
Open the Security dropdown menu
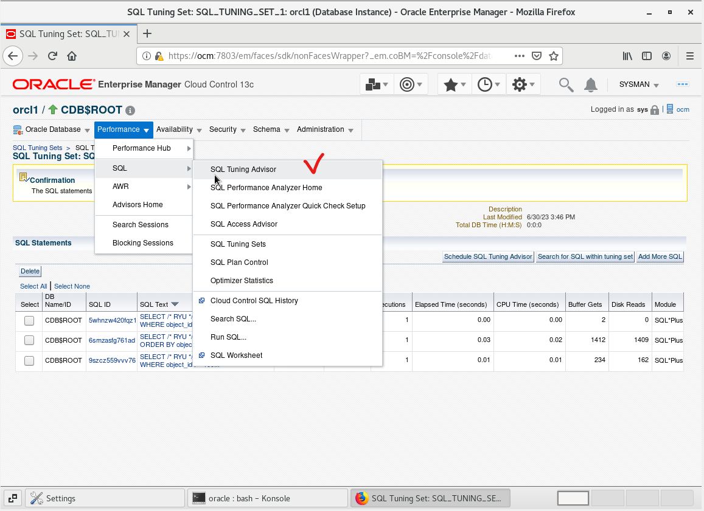[227, 129]
